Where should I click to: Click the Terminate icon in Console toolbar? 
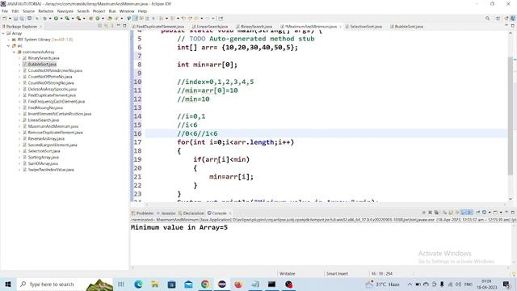click(x=423, y=213)
